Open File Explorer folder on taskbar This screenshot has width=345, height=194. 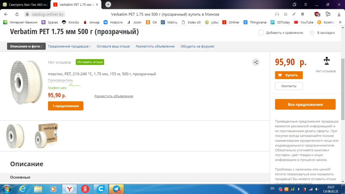click(38, 189)
